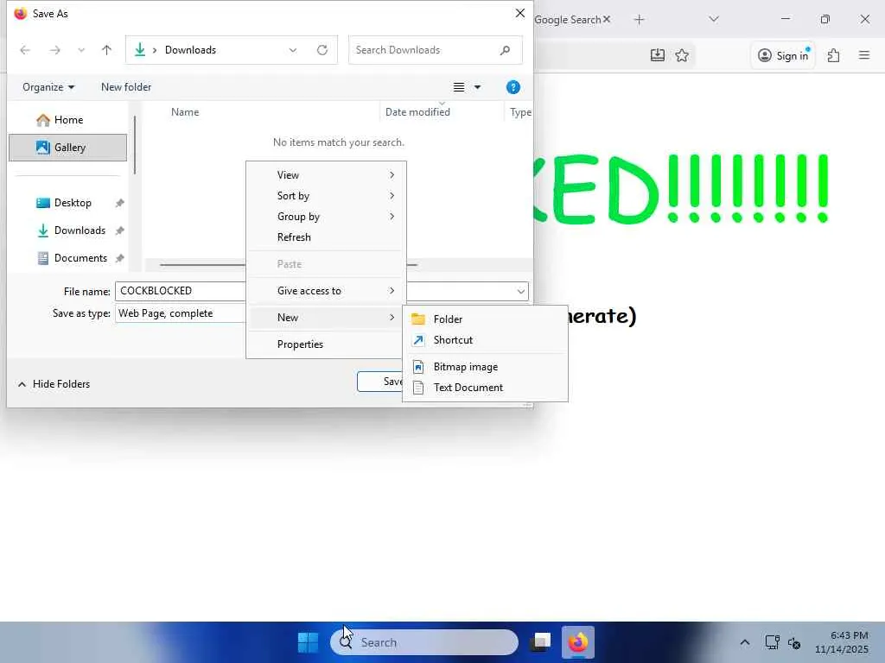Screen dimensions: 885x663
Task: Refresh the Downloads folder view
Action: point(322,50)
